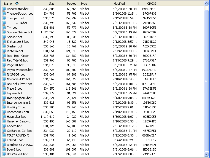This screenshot has width=210, height=158.
Task: Select file name Go Barbie, Go!.bot
Action: (19, 131)
